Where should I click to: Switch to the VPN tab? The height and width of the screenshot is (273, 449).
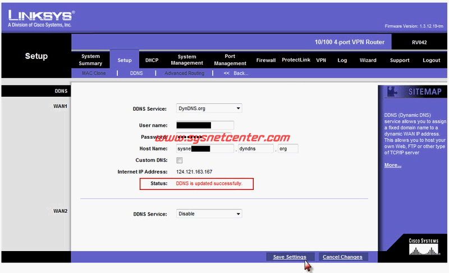[x=321, y=60]
